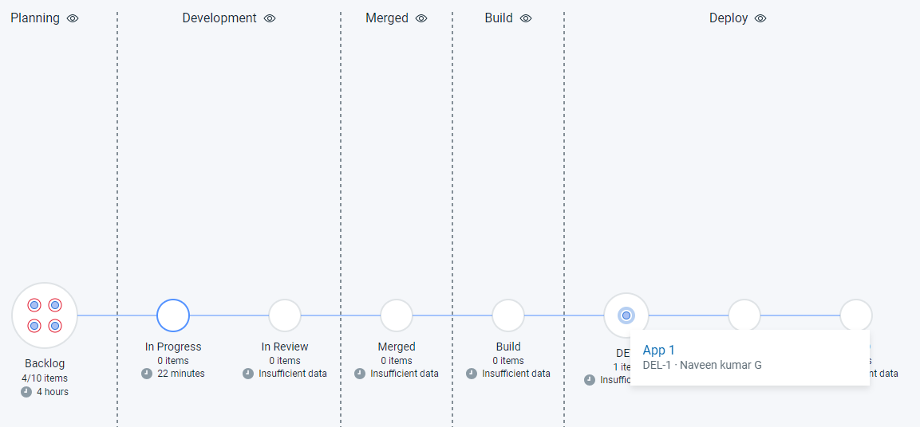The height and width of the screenshot is (427, 920).
Task: Click DEL-1 Naveen kumar G text
Action: (x=702, y=366)
